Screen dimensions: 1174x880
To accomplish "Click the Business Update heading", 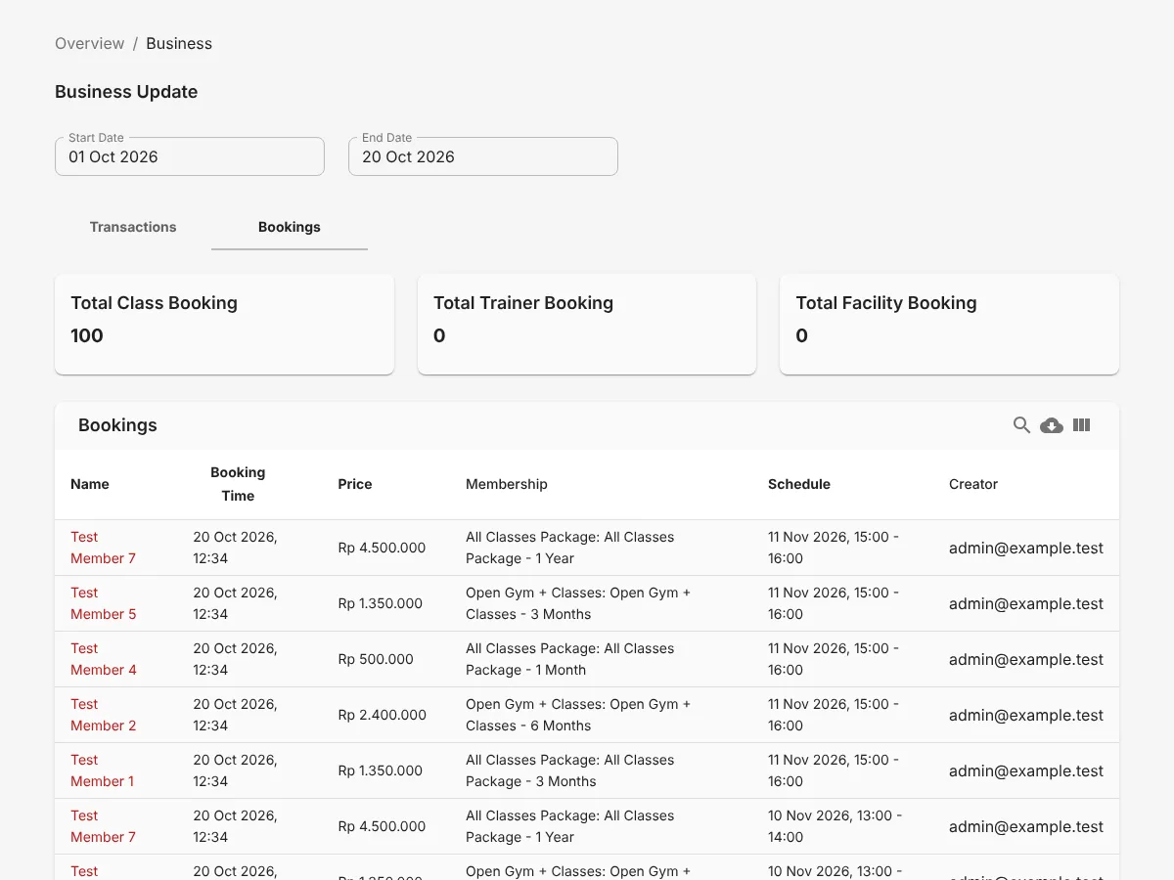I will pyautogui.click(x=126, y=92).
